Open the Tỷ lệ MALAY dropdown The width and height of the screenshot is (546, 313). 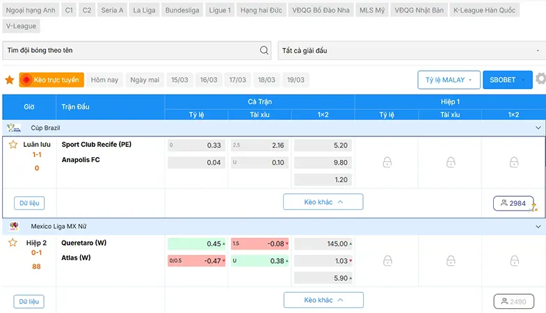pos(449,80)
